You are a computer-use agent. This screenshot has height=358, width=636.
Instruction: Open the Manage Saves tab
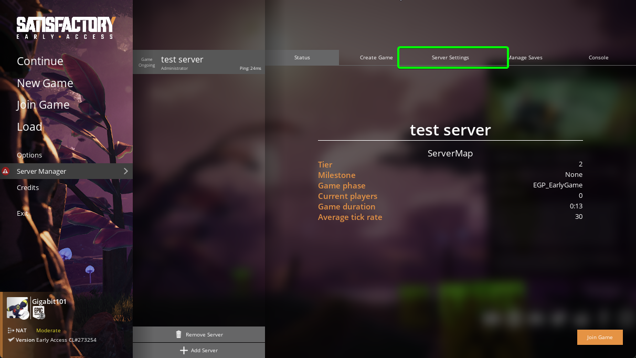[x=524, y=57]
